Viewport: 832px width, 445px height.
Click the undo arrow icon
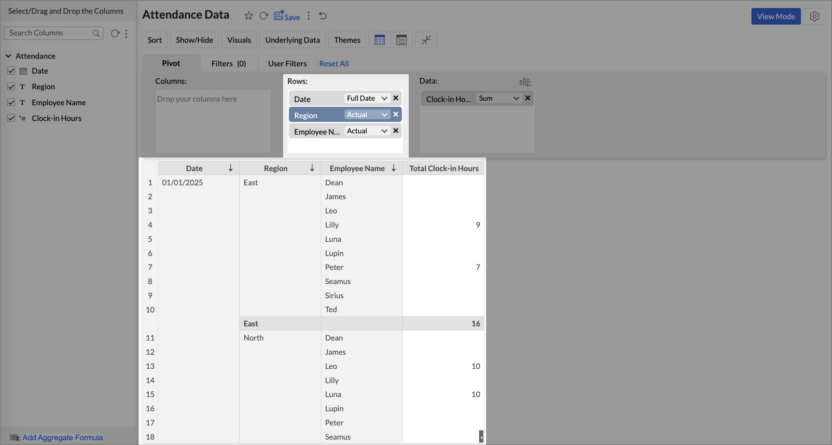coord(323,16)
